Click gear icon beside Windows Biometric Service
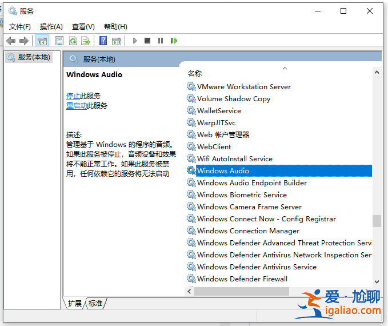 coord(191,194)
